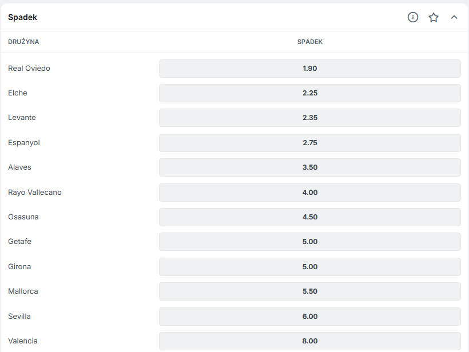Image resolution: width=469 pixels, height=352 pixels.
Task: Click the team name 'Valencia'
Action: (x=23, y=341)
